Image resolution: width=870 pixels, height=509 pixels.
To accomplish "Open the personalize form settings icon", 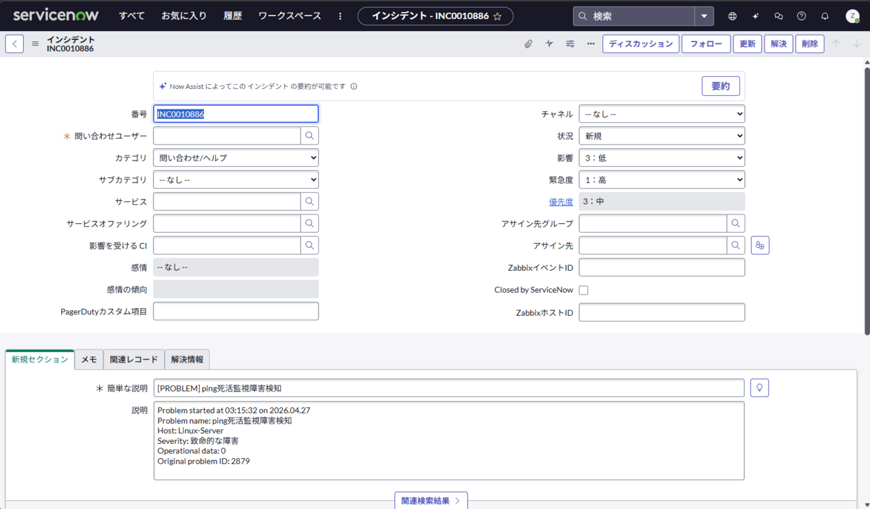I will (570, 43).
